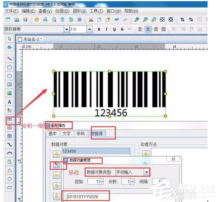
Task: Switch to the 基本 tab
Action: [53, 134]
